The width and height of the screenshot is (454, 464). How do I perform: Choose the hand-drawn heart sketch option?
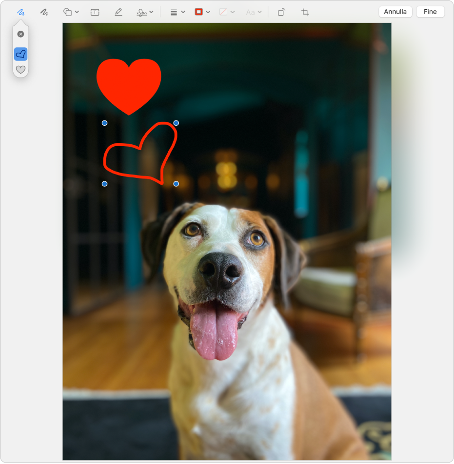[20, 54]
